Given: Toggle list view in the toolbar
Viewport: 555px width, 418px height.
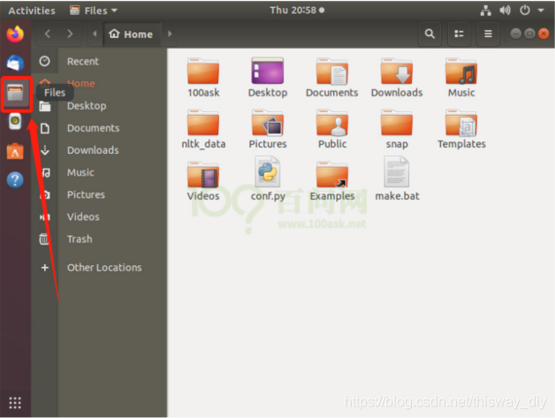Looking at the screenshot, I should click(x=459, y=34).
